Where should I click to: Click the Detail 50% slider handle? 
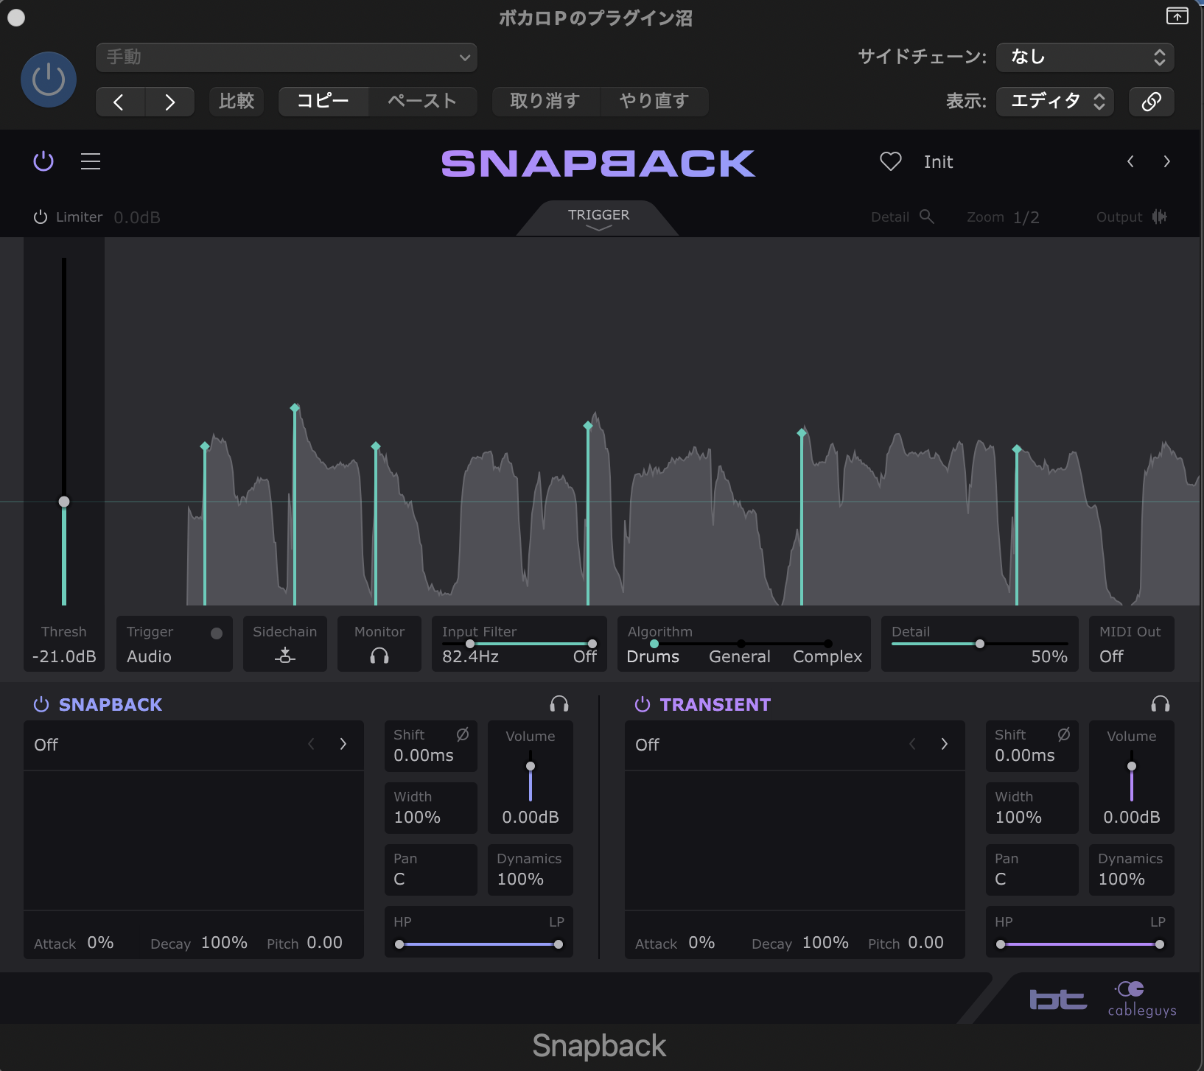tap(980, 644)
